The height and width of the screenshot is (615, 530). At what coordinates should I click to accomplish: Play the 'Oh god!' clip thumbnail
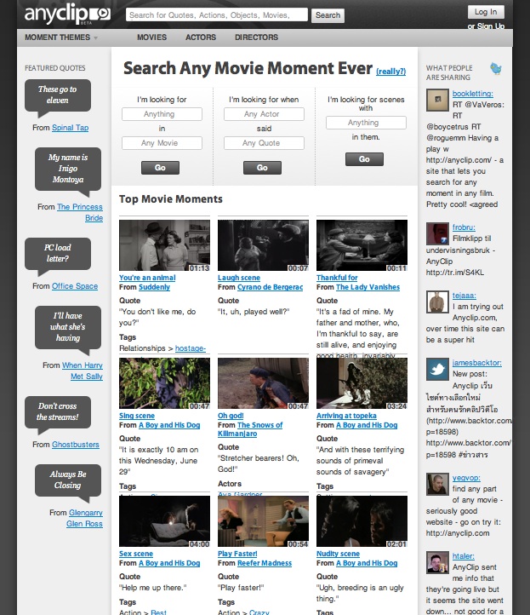[263, 383]
